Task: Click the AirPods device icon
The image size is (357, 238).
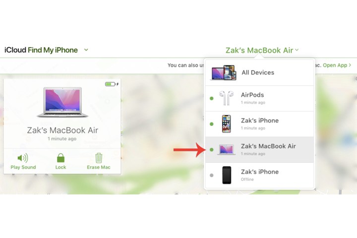Action: point(226,98)
